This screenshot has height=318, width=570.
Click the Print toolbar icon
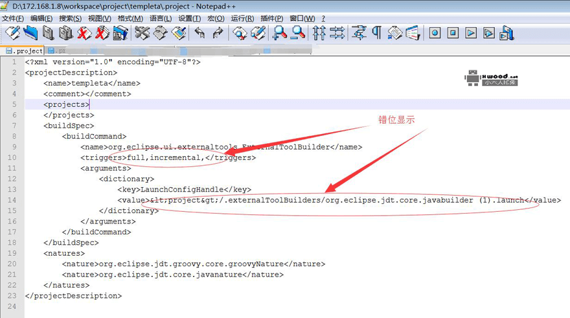coord(120,33)
